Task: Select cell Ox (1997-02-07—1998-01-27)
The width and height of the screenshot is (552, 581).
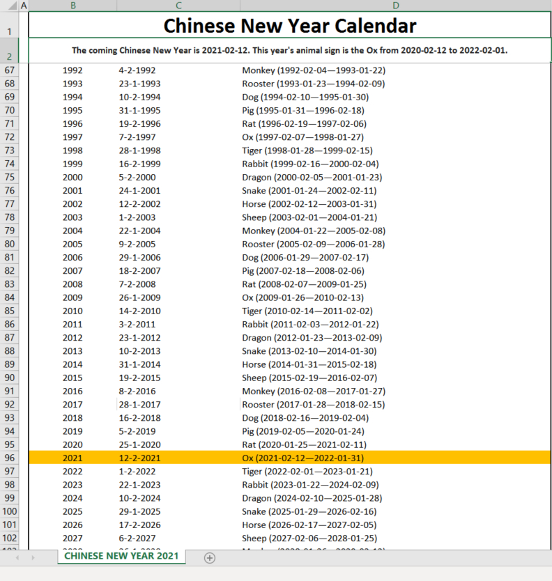Action: (396, 137)
